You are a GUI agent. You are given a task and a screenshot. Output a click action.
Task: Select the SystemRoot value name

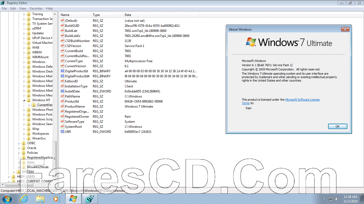[x=73, y=127]
